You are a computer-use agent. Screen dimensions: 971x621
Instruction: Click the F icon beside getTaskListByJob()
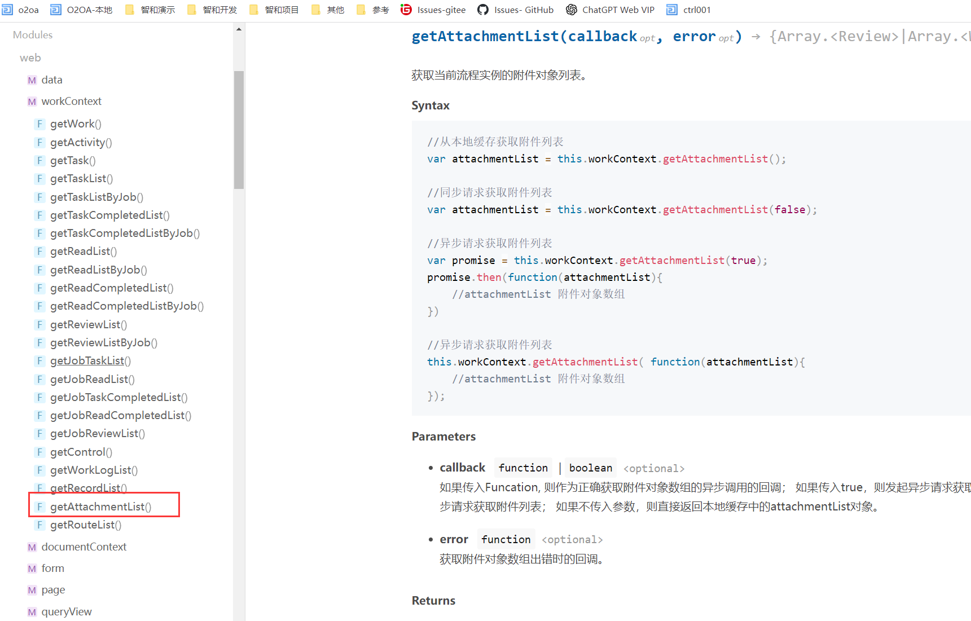click(39, 197)
